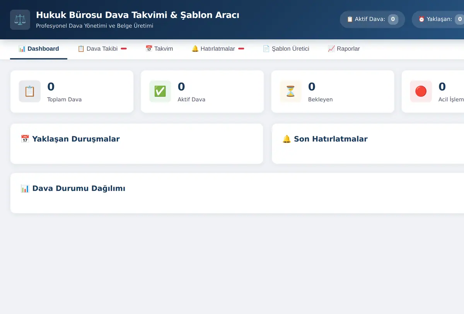
Task: Click the Toplam Dava label
Action: point(64,100)
